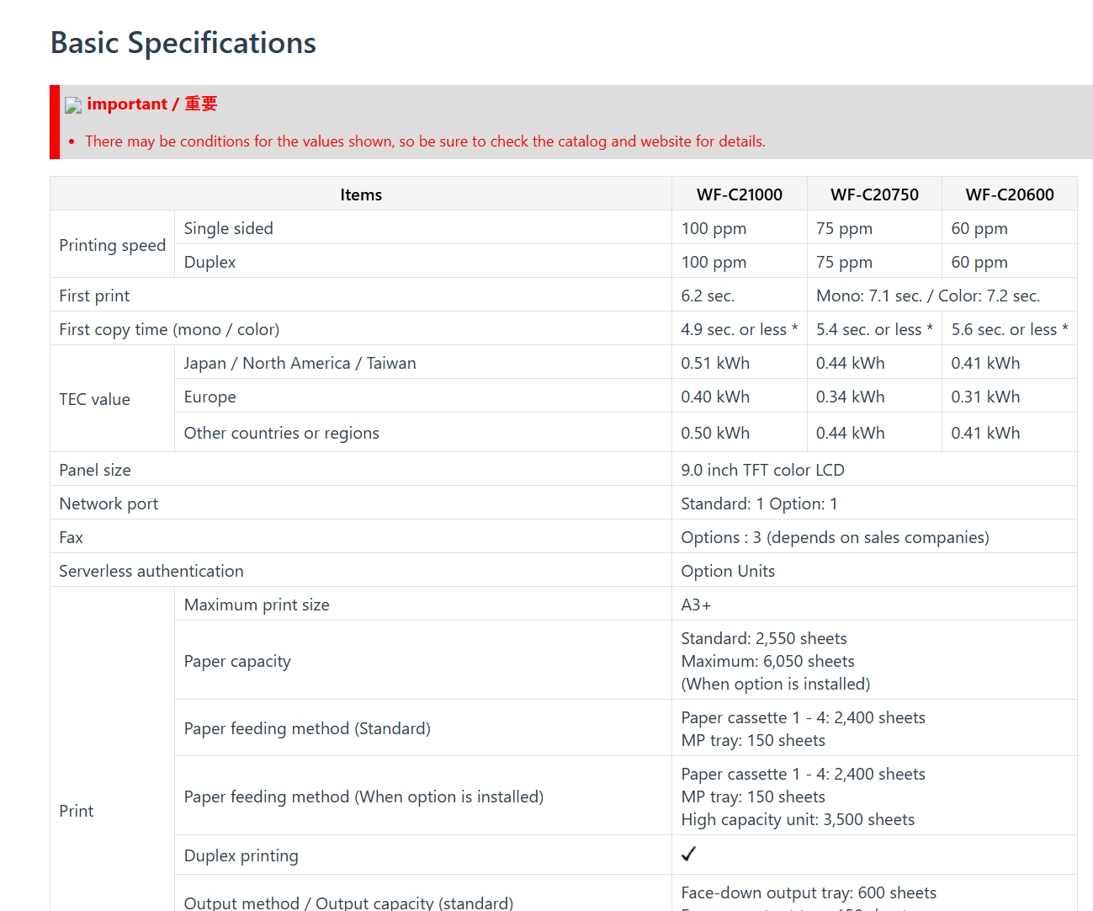Screen dimensions: 1093x911
Task: Click the "Paper capacity" row label
Action: click(237, 661)
